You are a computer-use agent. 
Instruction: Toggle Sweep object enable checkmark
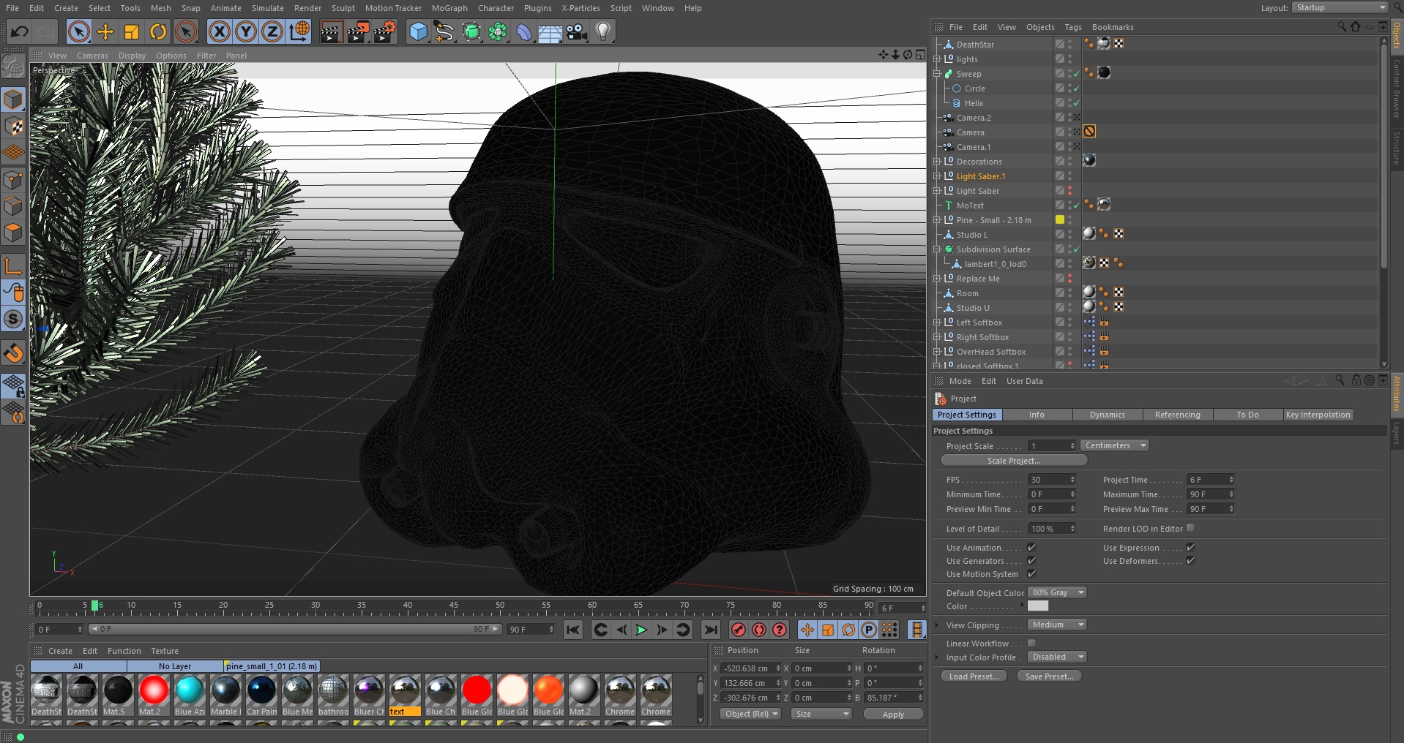point(1076,74)
